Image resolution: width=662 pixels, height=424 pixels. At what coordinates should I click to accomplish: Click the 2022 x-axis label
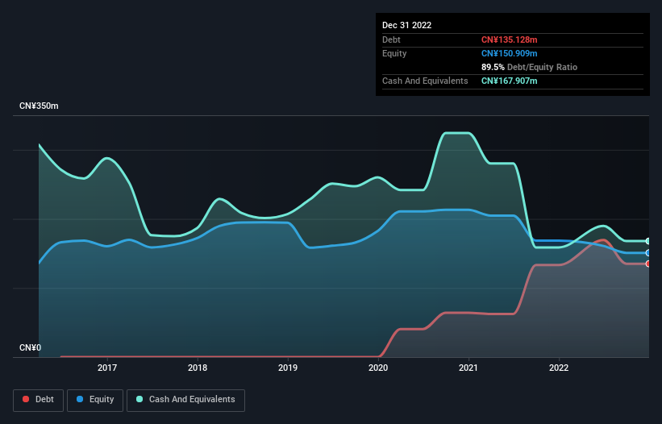pyautogui.click(x=559, y=368)
